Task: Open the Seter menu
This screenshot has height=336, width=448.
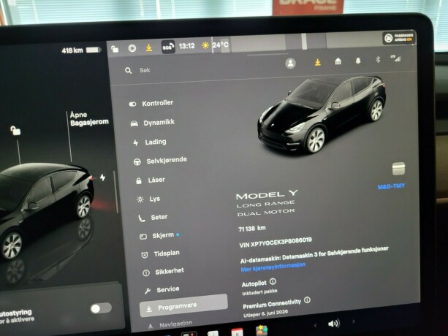Action: tap(153, 218)
